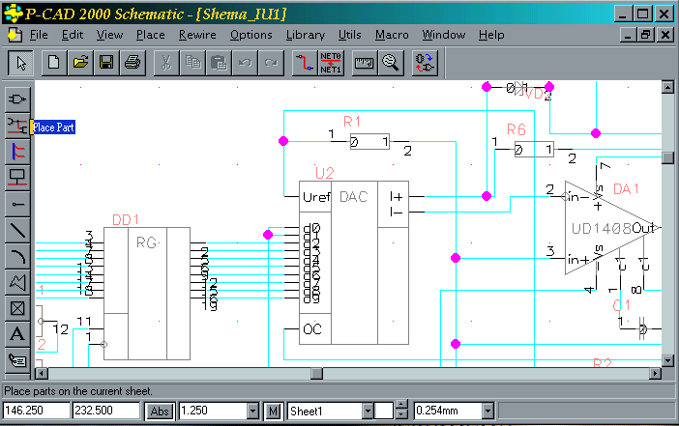
Task: Click the M macro record button
Action: tap(274, 411)
